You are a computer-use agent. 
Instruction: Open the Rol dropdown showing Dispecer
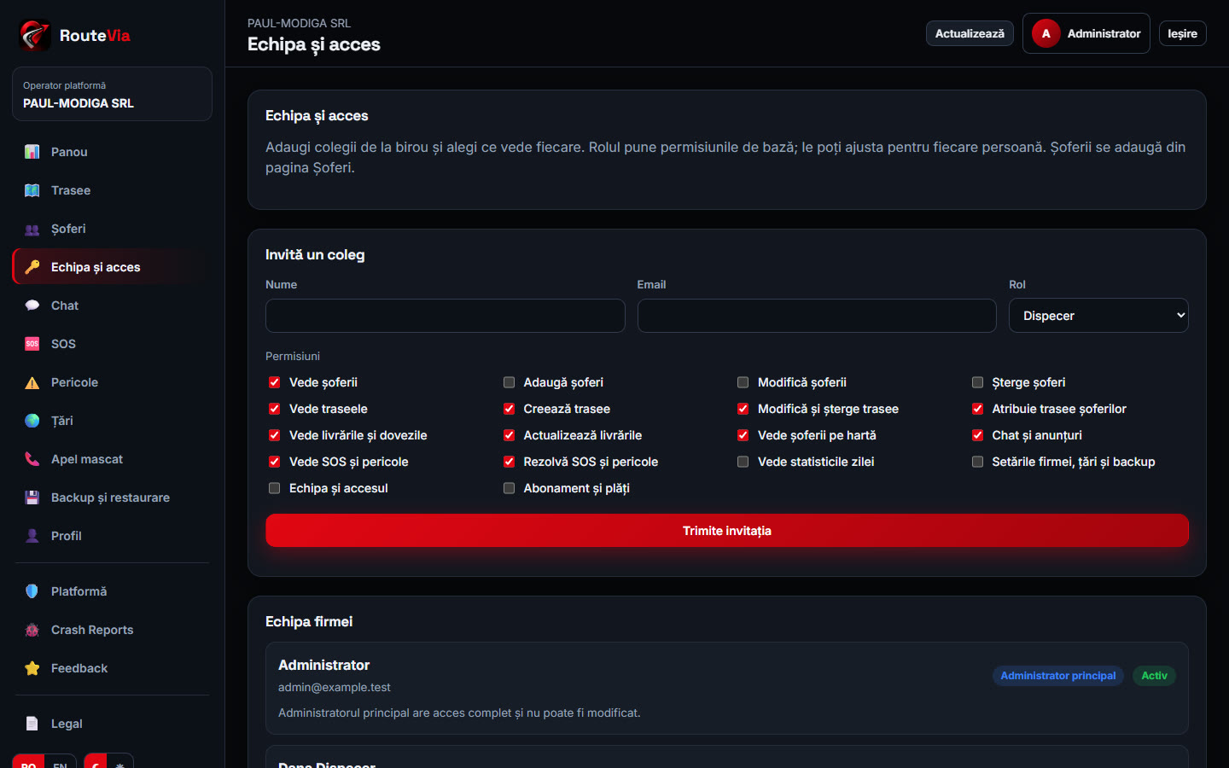(1098, 316)
